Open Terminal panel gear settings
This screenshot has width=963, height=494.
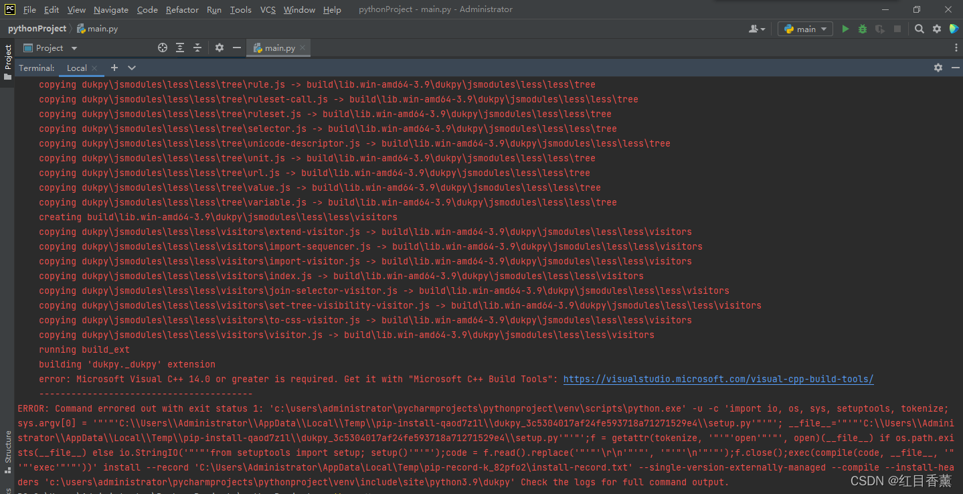tap(938, 68)
